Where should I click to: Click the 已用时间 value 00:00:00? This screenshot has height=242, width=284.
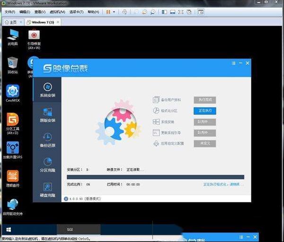(133, 184)
